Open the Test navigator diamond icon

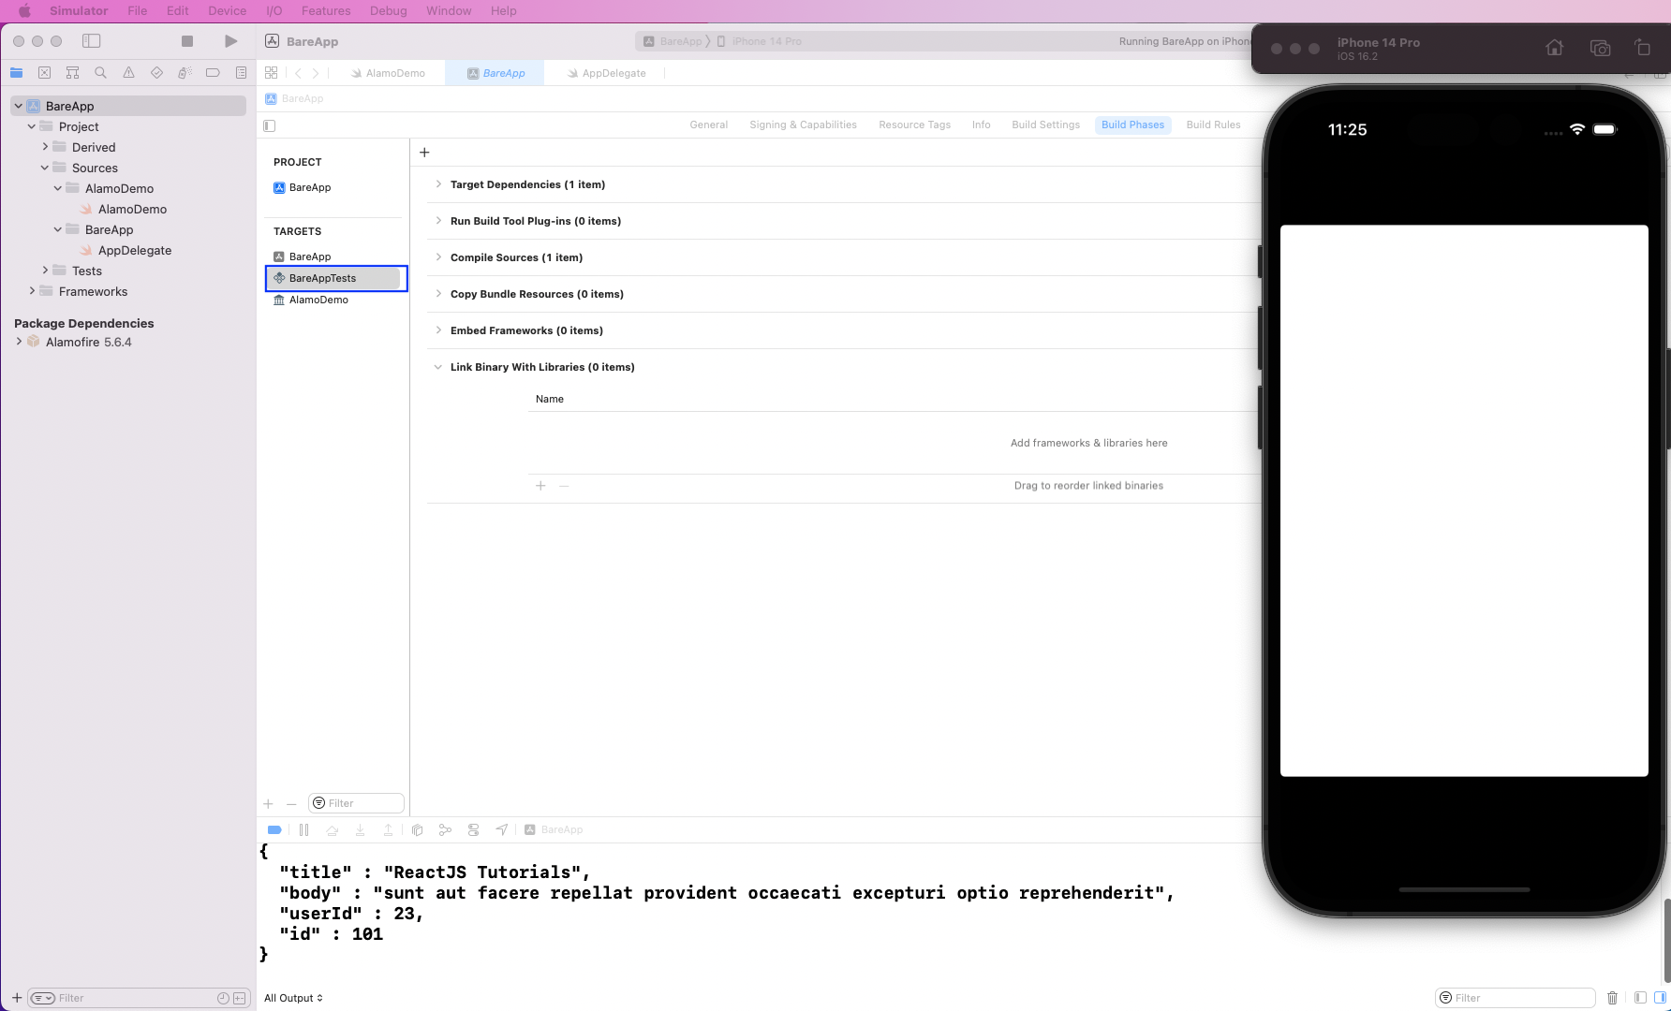[156, 73]
